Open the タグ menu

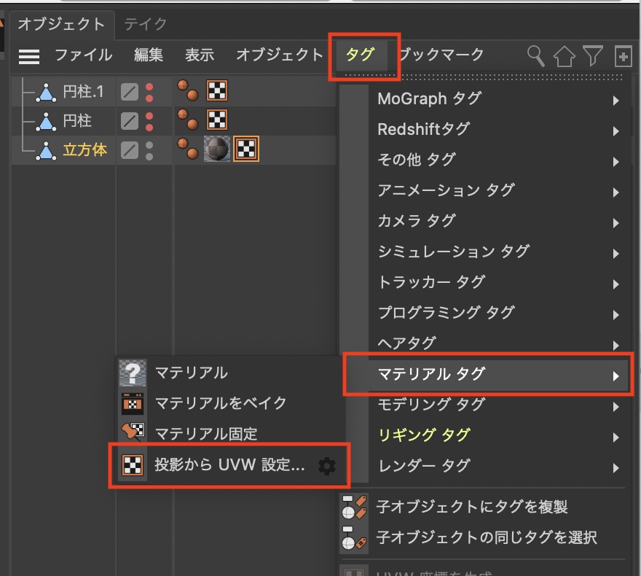pyautogui.click(x=360, y=55)
